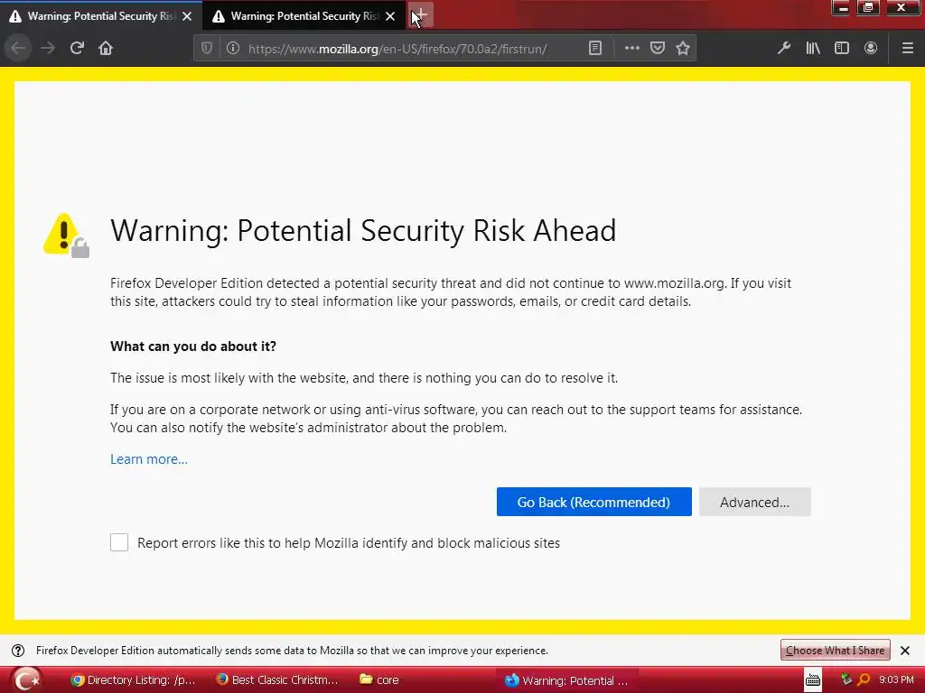The height and width of the screenshot is (693, 925).
Task: Select Warning: Potential taskbar item
Action: tap(567, 680)
